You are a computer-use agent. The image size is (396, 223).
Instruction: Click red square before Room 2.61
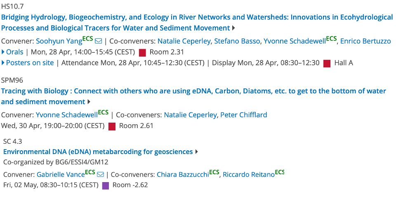click(112, 126)
